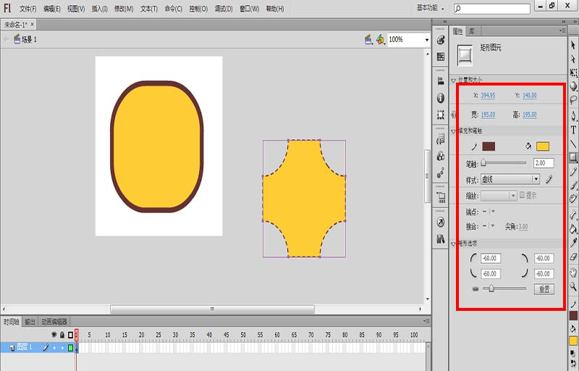Select the Hand tool
The image size is (579, 371).
[x=573, y=272]
